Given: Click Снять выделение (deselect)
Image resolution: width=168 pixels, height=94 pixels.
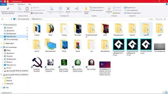Looking at the screenshot, I should 131,10.
